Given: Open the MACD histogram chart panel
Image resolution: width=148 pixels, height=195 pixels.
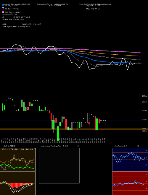Looking at the screenshot, I should pyautogui.click(x=18, y=183).
